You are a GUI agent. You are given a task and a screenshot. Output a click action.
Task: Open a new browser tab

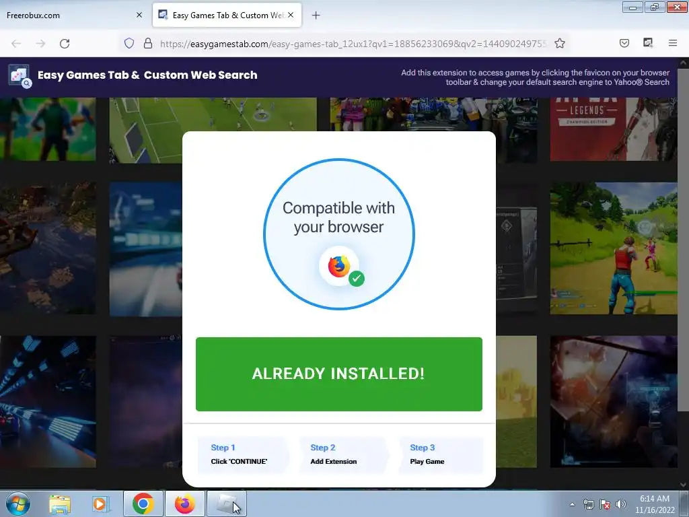[x=316, y=15]
